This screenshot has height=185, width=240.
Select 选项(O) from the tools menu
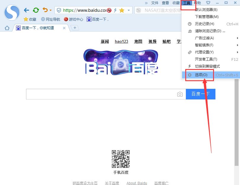click(201, 75)
